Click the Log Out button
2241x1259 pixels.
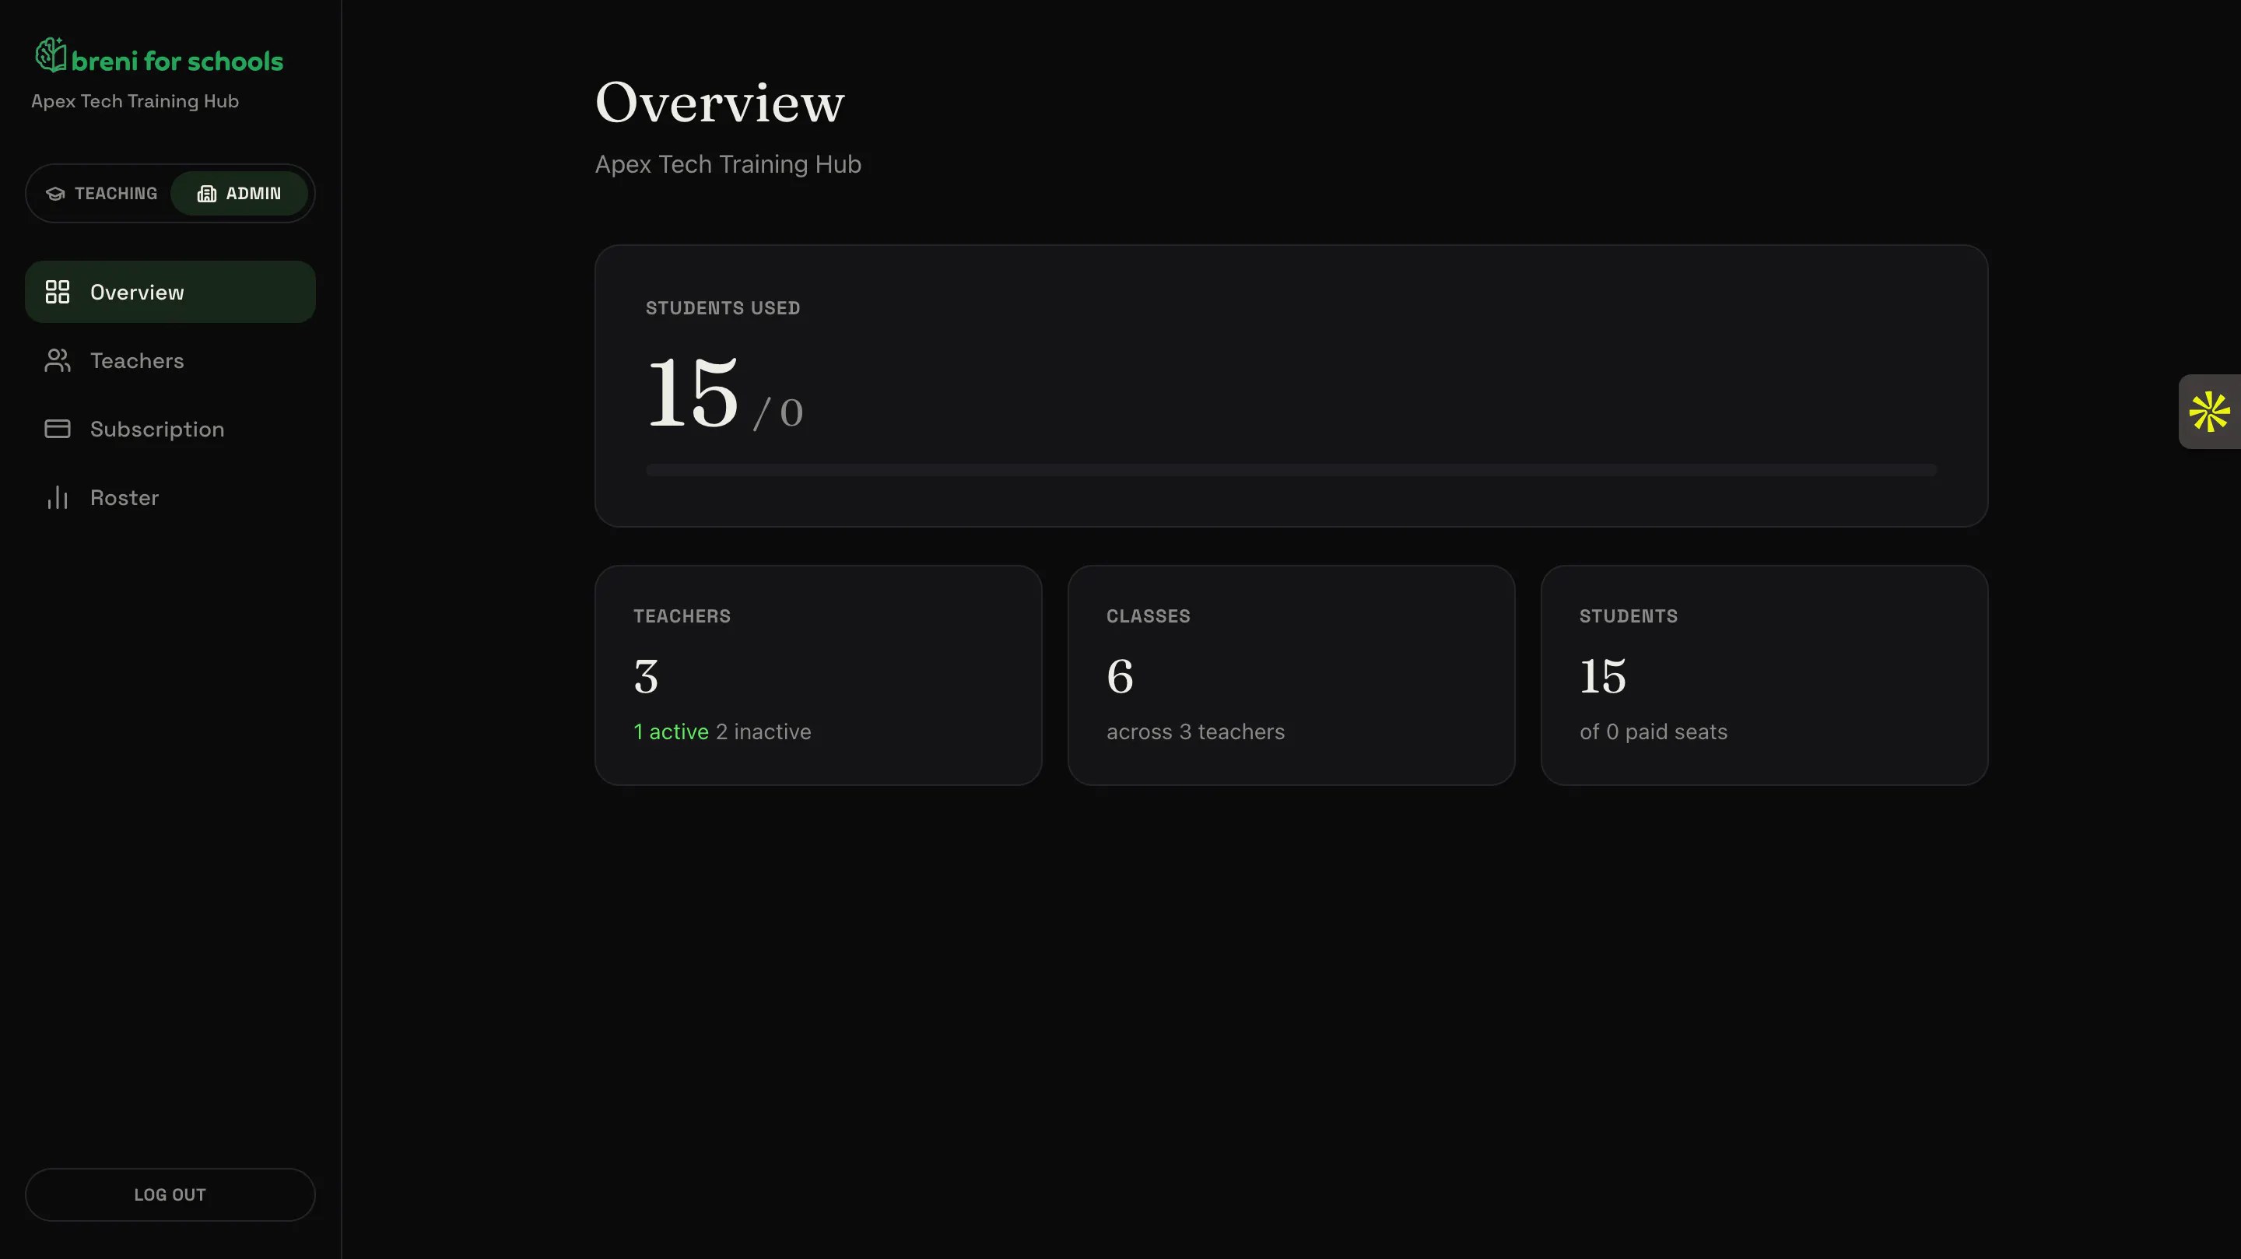170,1194
